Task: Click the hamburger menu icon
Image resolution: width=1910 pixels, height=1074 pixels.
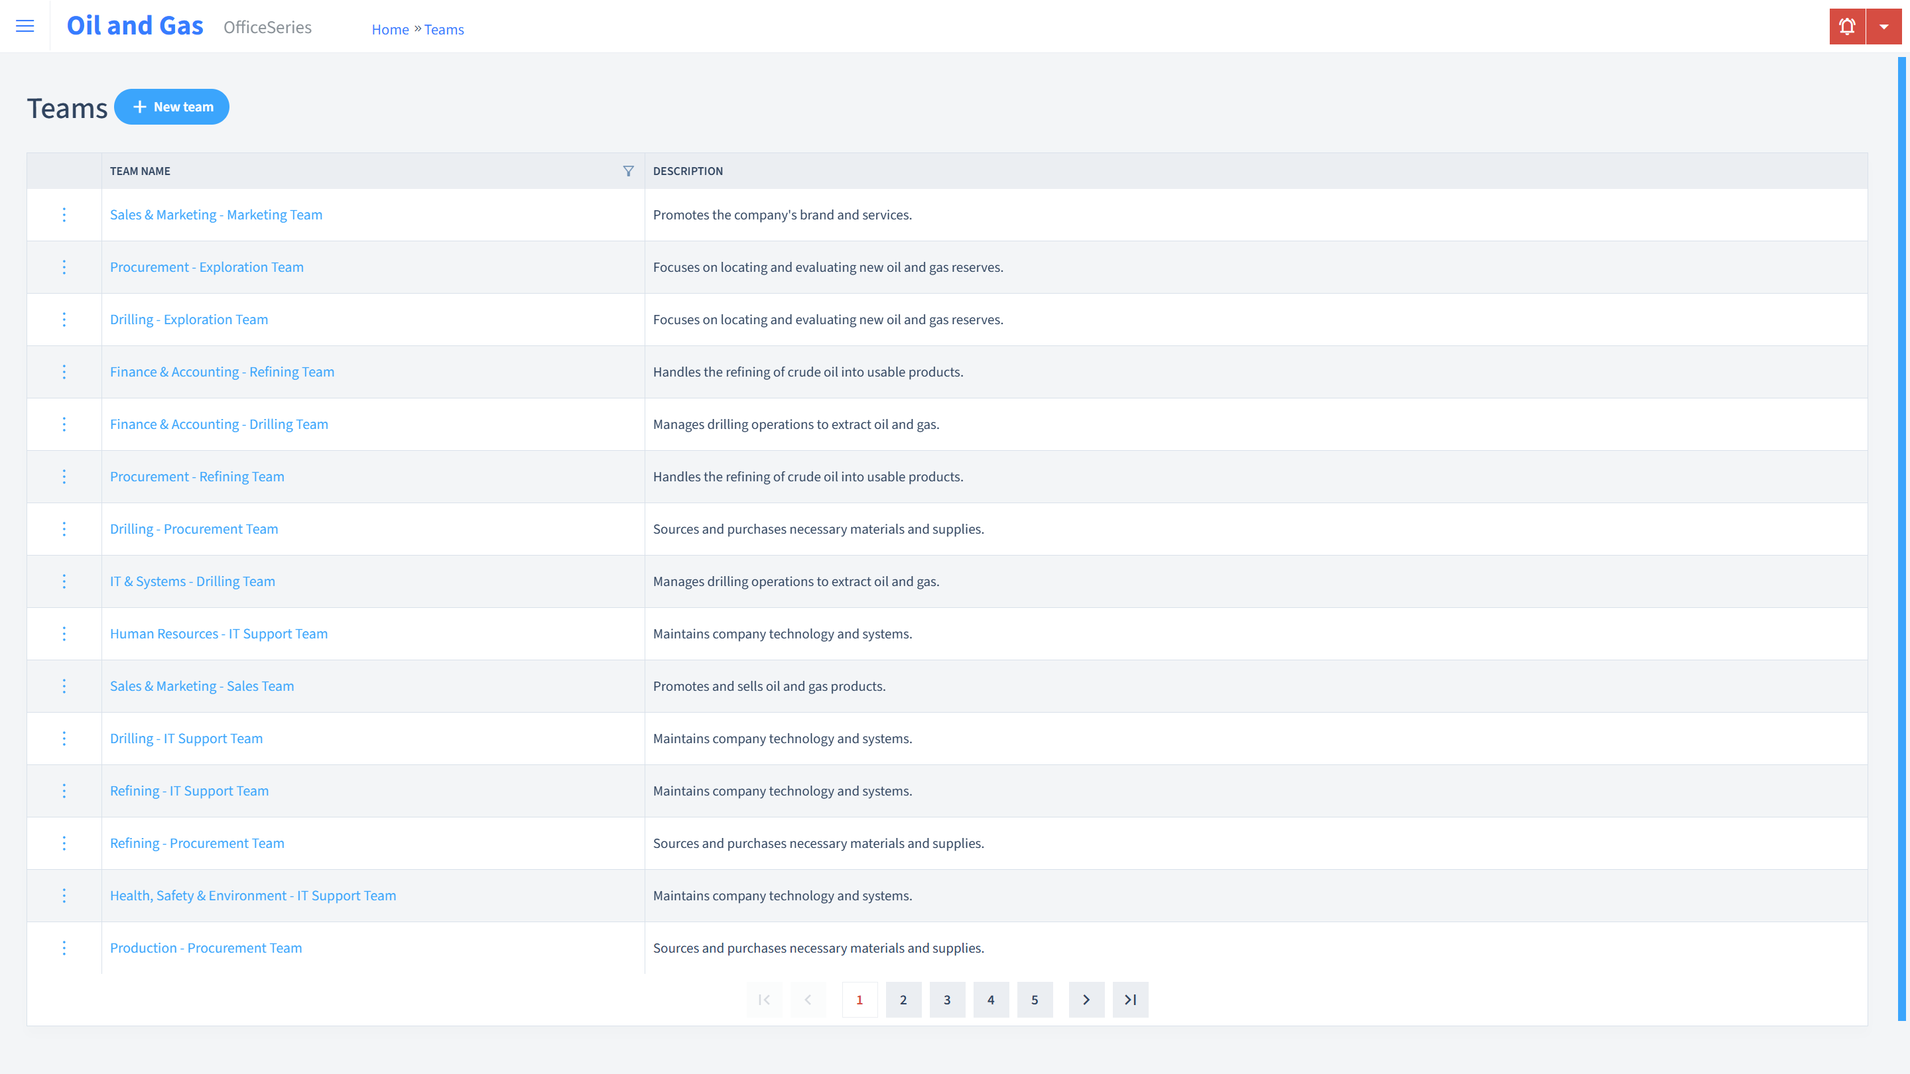Action: click(x=25, y=27)
